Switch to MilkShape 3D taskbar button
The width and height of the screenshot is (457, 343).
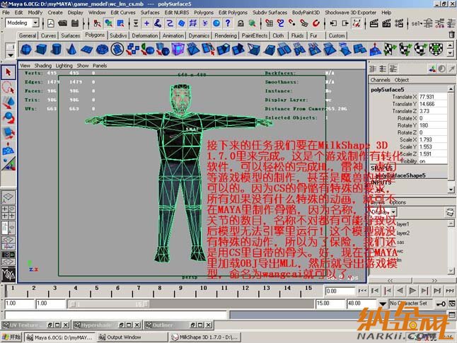pyautogui.click(x=205, y=337)
